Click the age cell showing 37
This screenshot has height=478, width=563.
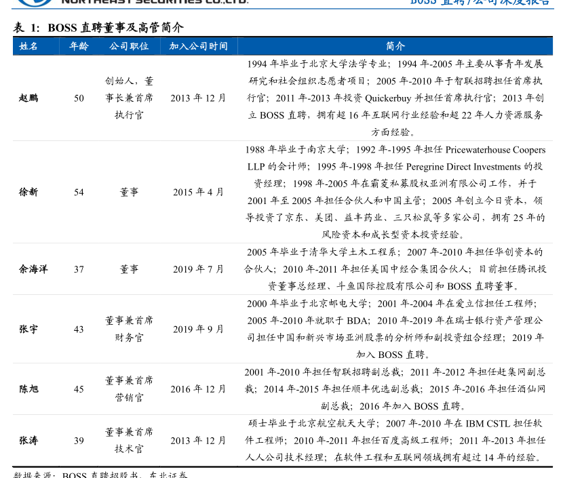(x=79, y=269)
